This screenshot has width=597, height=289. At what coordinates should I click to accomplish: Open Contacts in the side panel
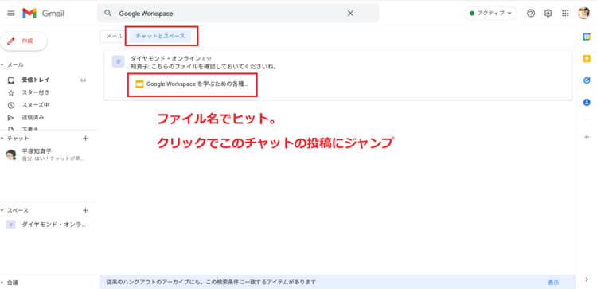(587, 102)
